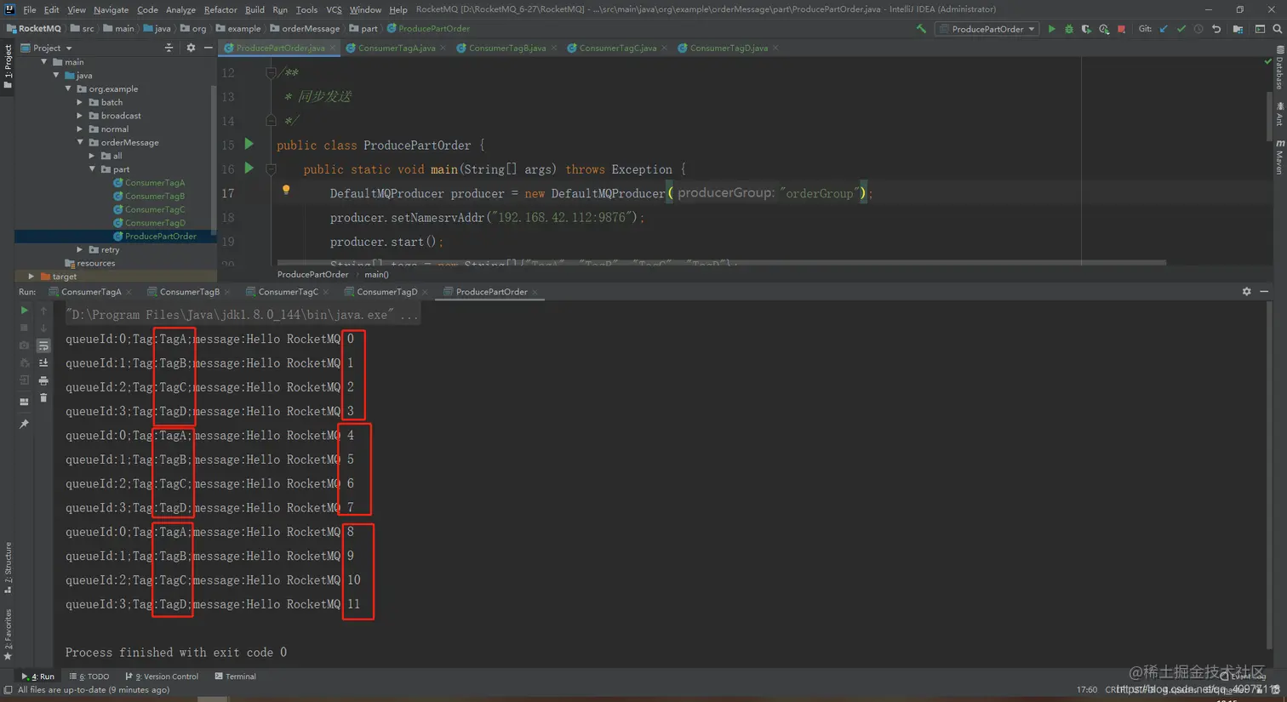Select the ConsumerTagC run tab
Viewport: 1287px width, 702px height.
click(x=288, y=292)
